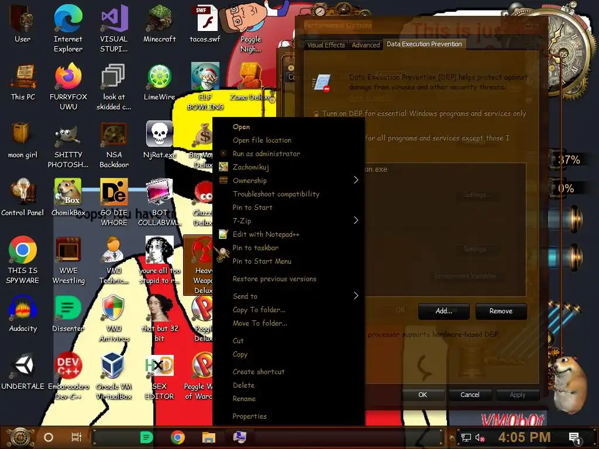Select the Oracle VM VirtualBox icon
This screenshot has width=599, height=449.
click(113, 376)
